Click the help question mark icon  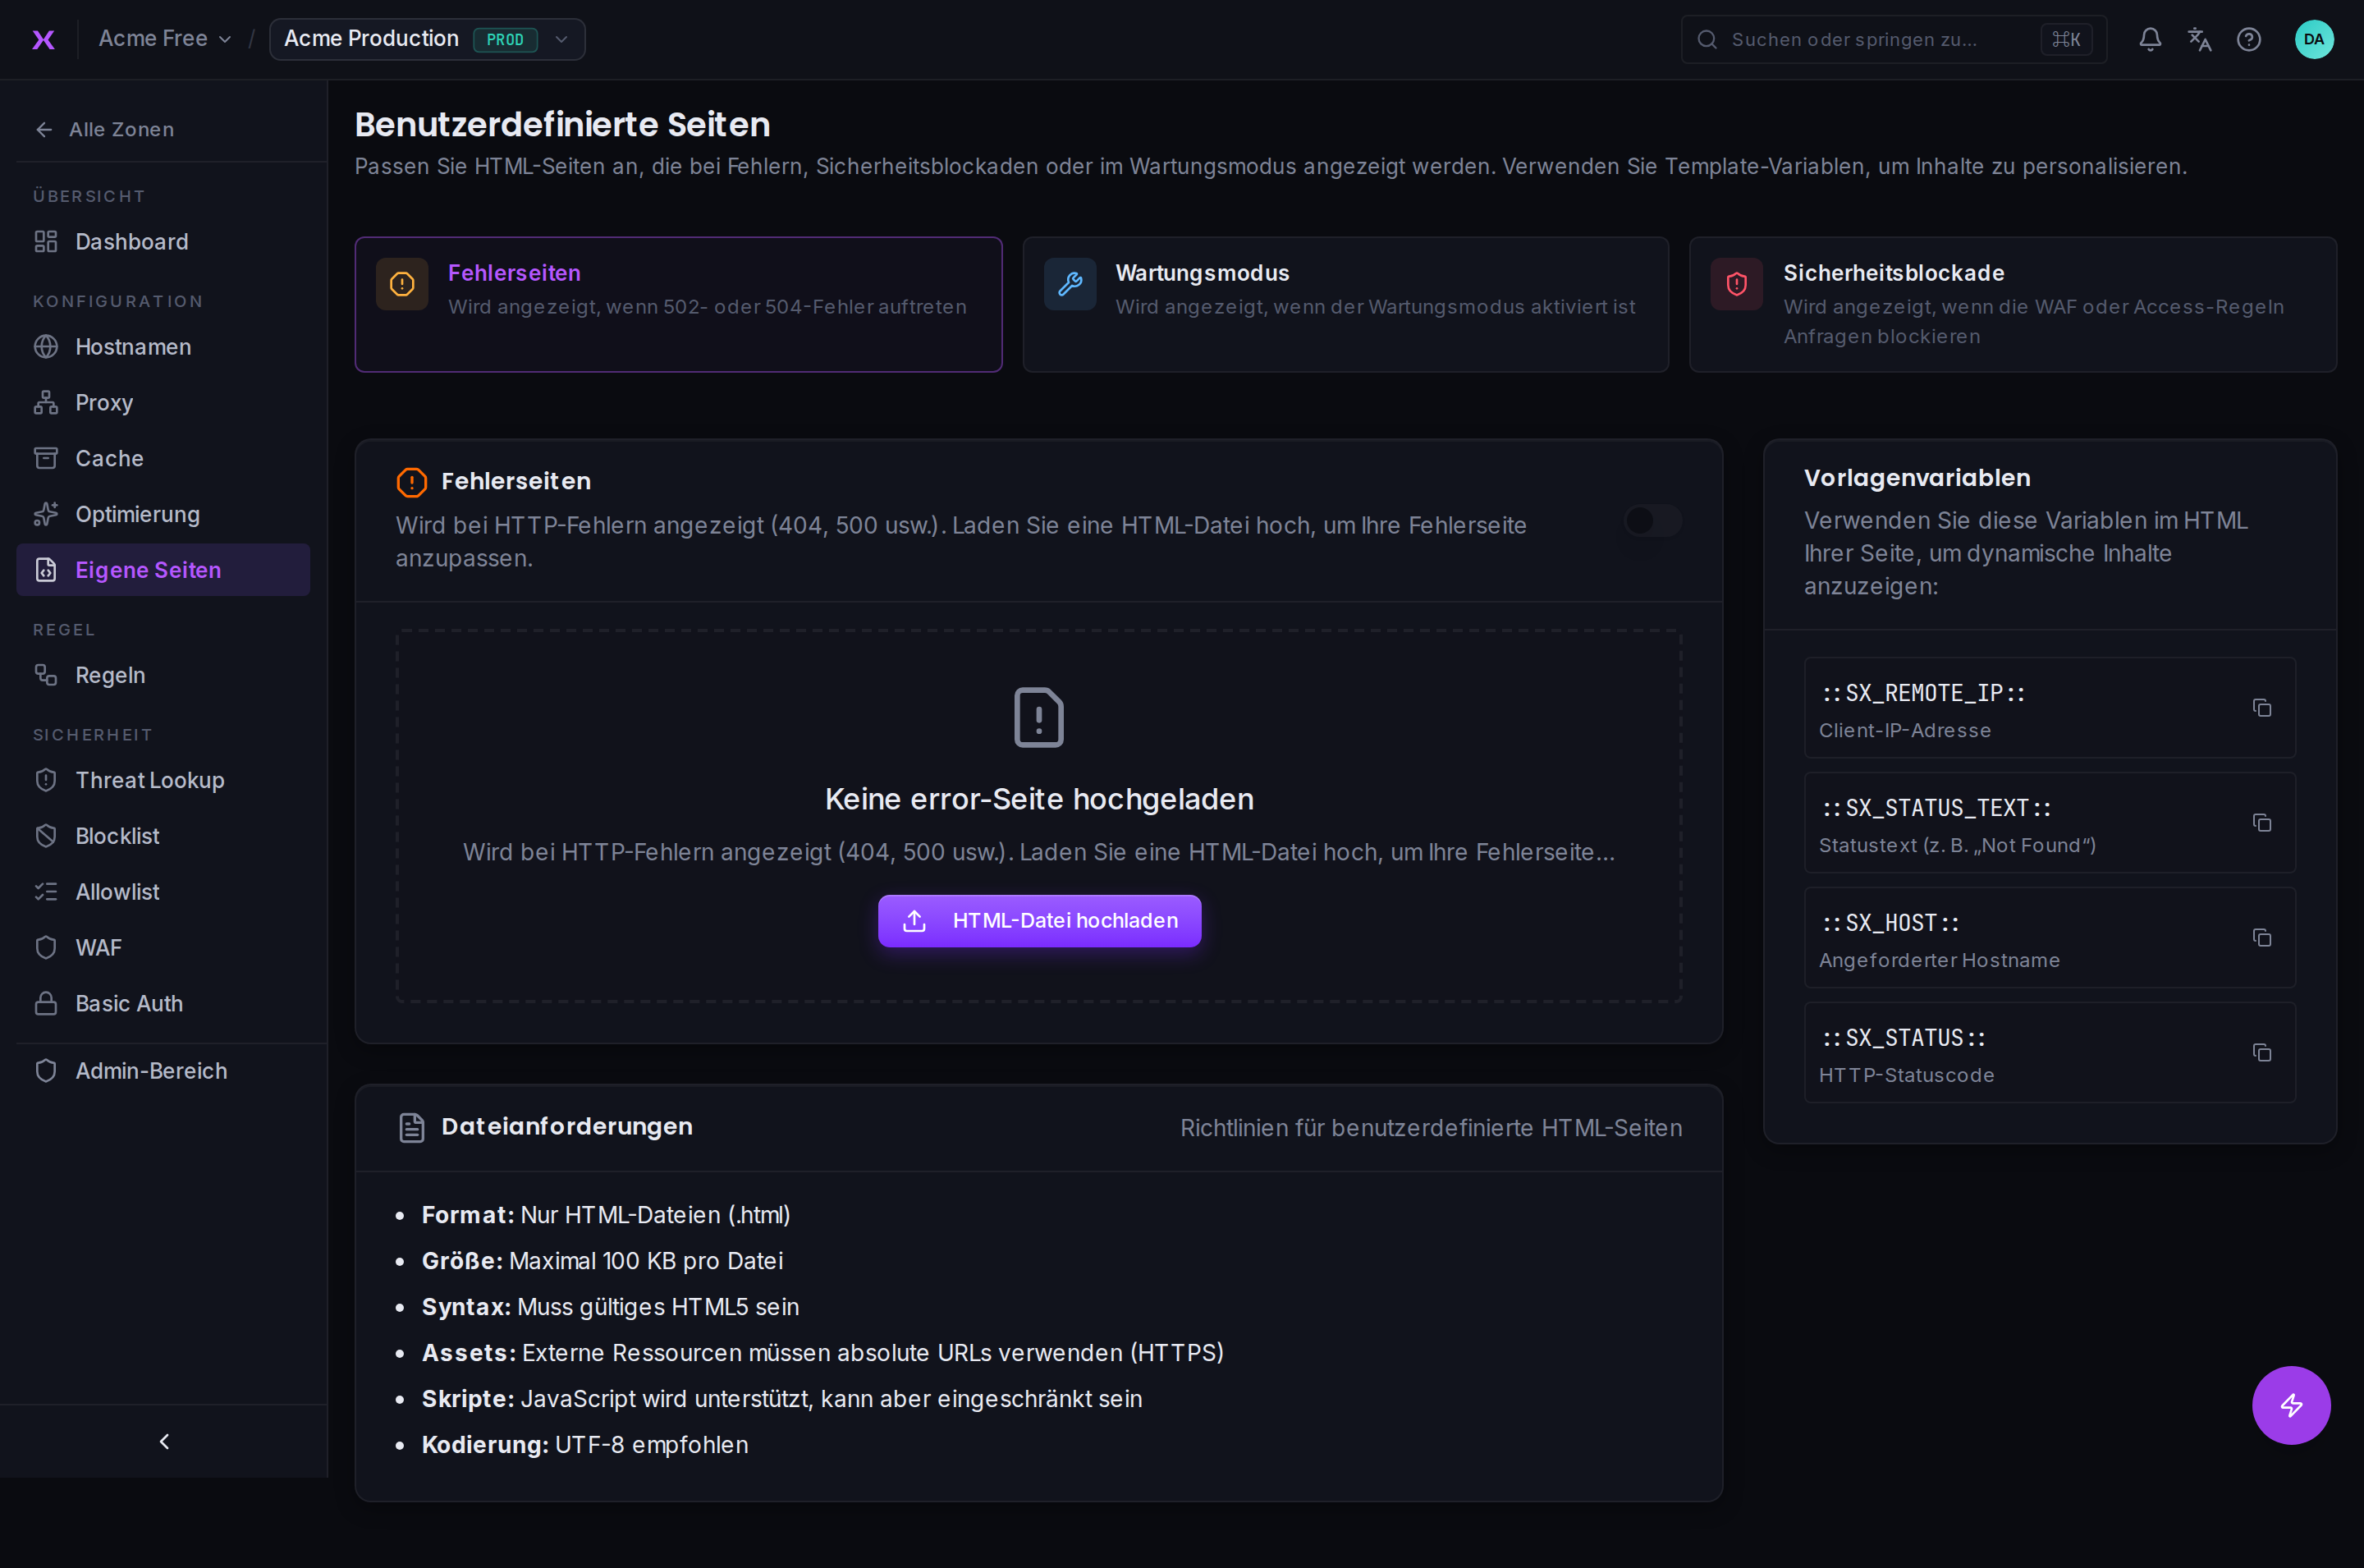tap(2249, 39)
